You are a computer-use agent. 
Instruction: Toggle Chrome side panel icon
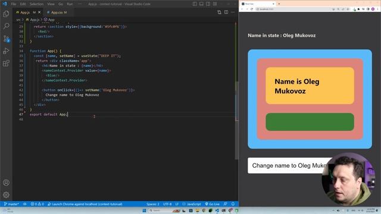click(x=368, y=9)
